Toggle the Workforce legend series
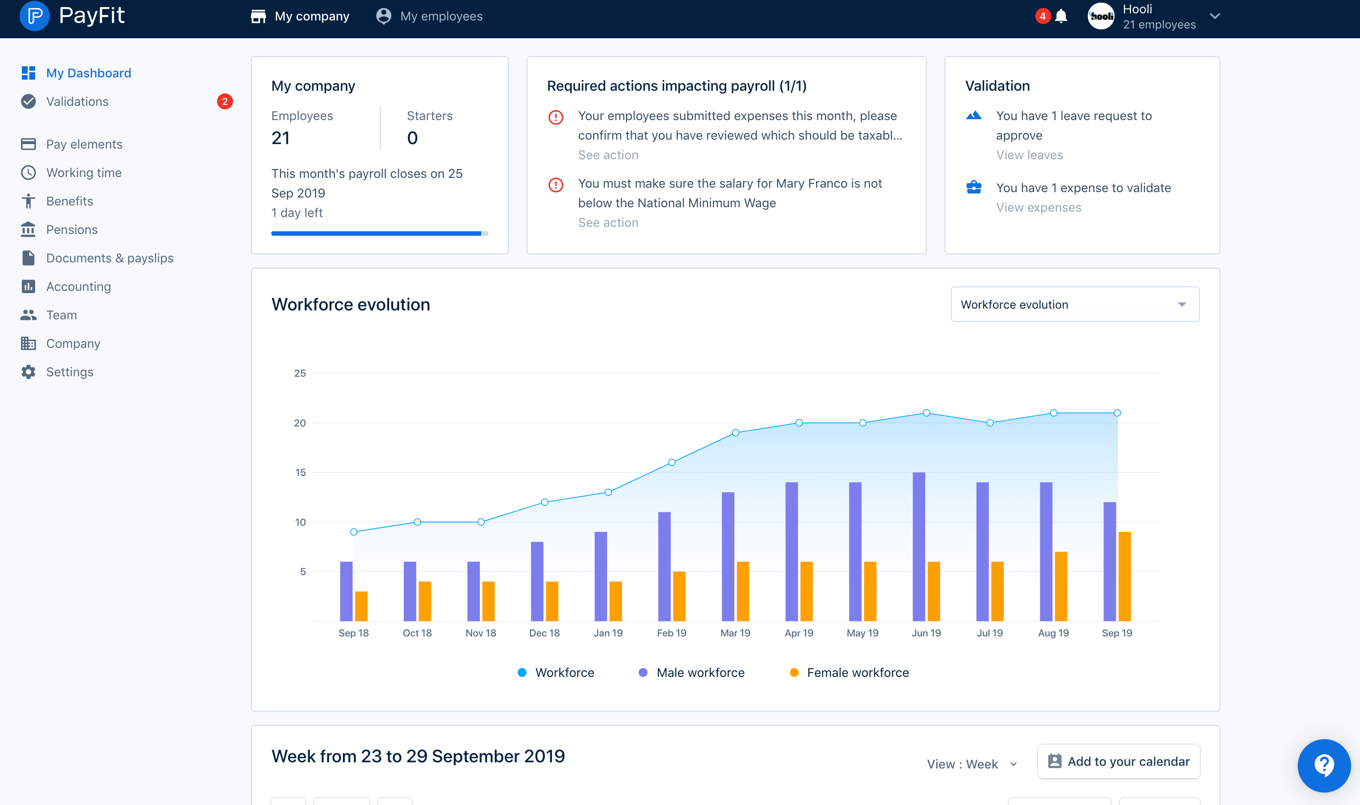1360x805 pixels. [x=556, y=672]
